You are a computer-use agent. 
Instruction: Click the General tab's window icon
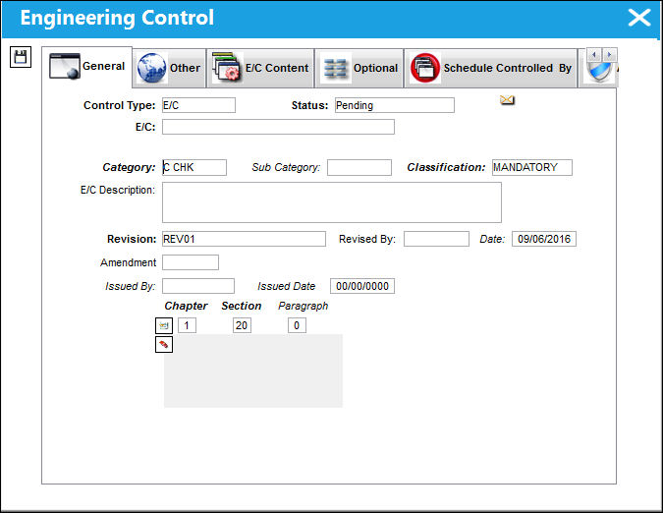coord(64,66)
